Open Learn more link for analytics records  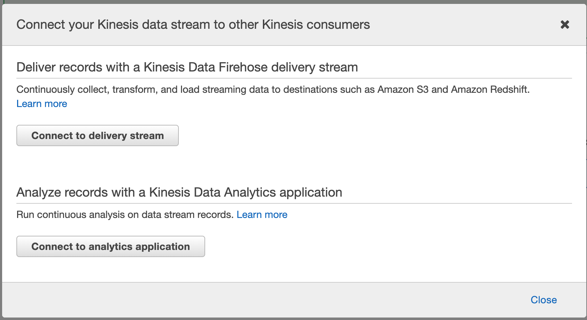click(262, 215)
